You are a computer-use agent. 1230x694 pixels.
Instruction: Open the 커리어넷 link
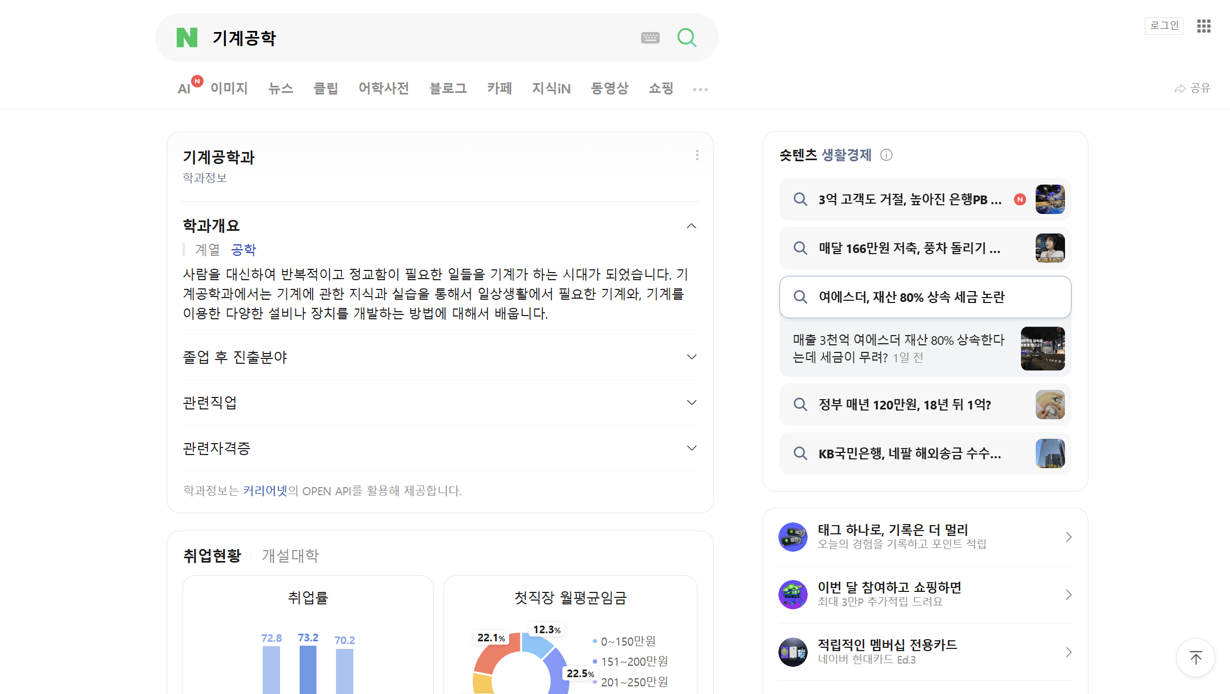pos(265,491)
